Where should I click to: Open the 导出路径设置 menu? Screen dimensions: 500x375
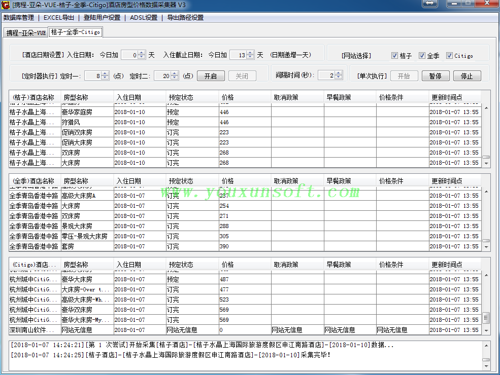tap(185, 18)
